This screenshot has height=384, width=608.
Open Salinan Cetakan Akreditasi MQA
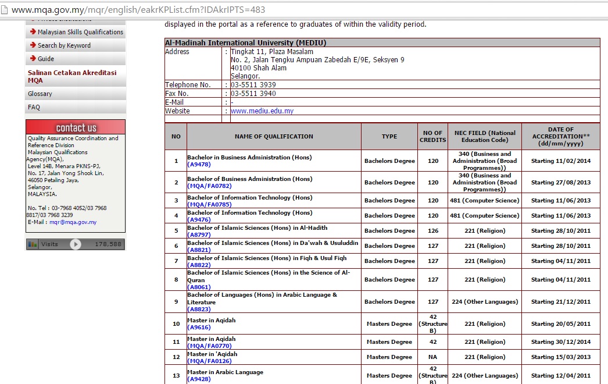(x=72, y=77)
